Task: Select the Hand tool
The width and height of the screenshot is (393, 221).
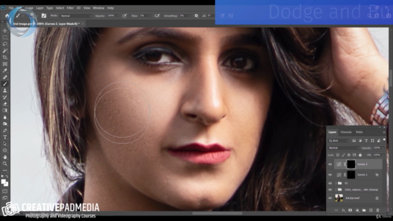Action: point(5,157)
